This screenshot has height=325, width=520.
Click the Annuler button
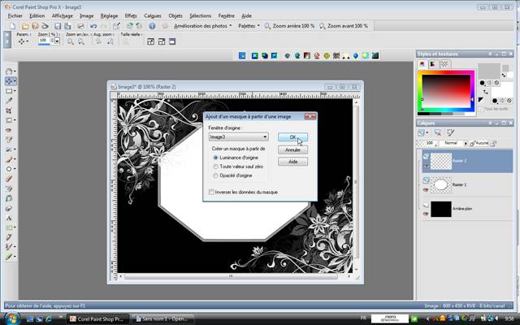click(292, 149)
